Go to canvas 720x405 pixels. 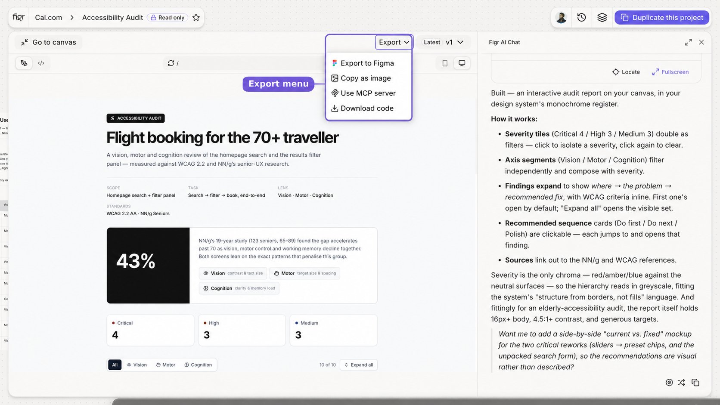click(x=49, y=42)
